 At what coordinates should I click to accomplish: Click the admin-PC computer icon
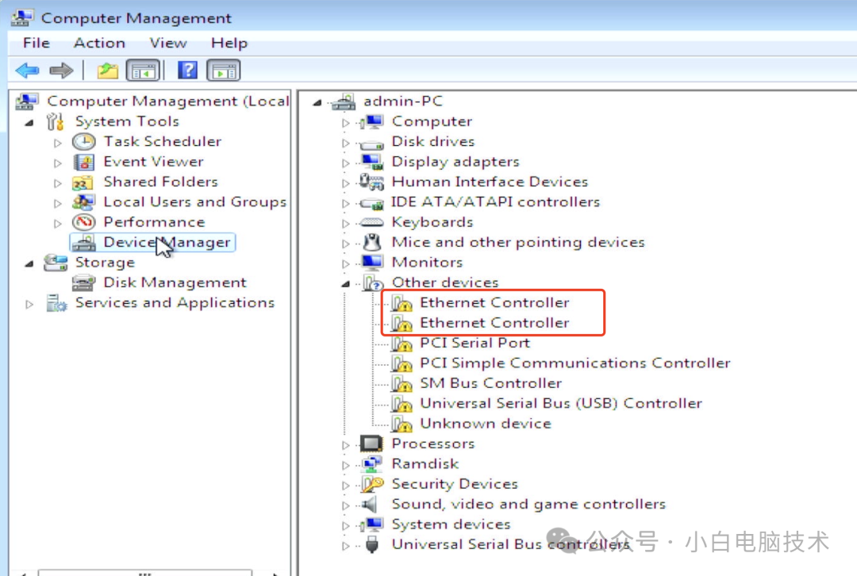point(344,101)
